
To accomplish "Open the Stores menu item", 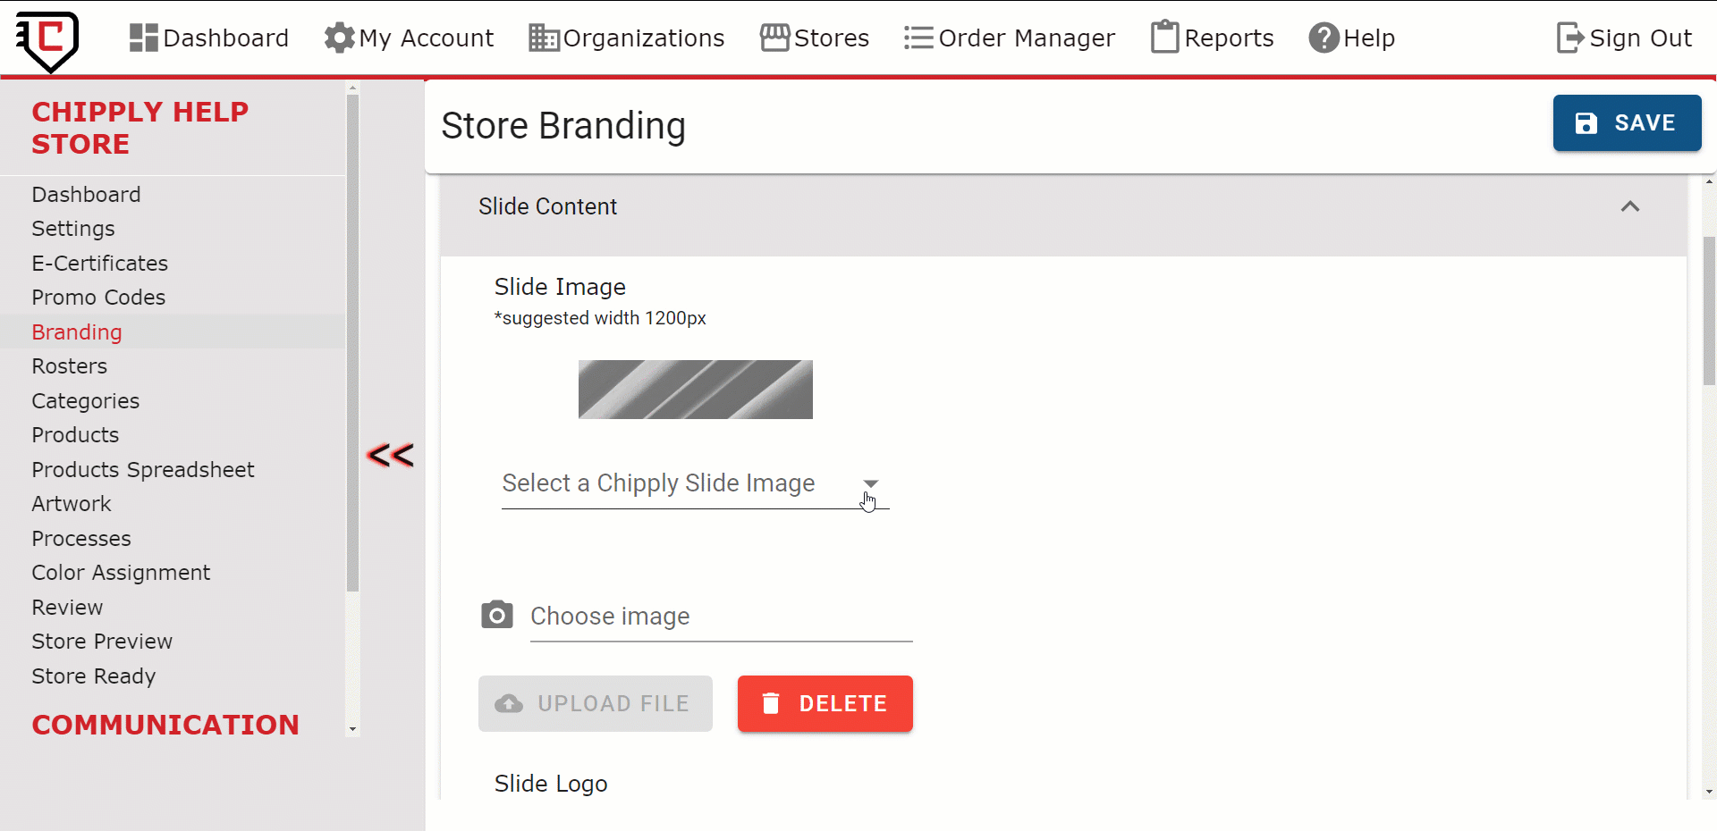I will pyautogui.click(x=815, y=38).
